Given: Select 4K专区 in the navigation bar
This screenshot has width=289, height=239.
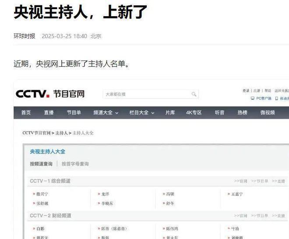Looking at the screenshot, I should coord(194,113).
